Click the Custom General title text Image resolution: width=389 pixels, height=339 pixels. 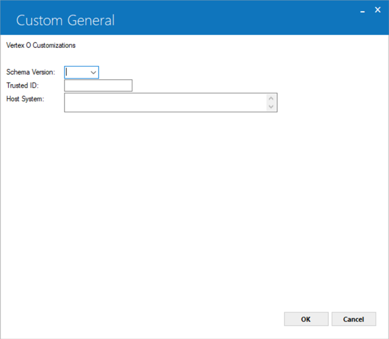[66, 20]
